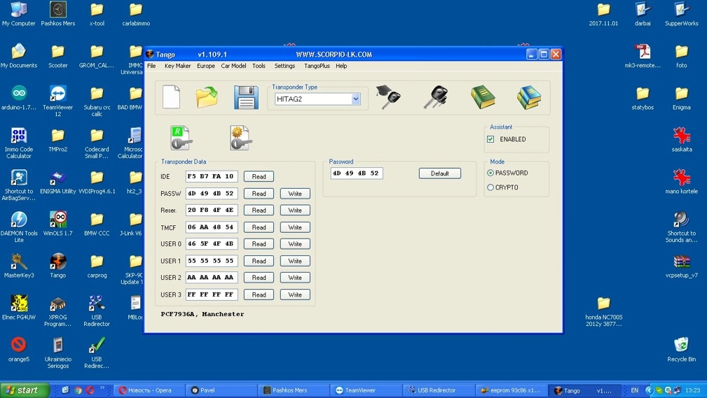Open the File menu
This screenshot has height=398, width=707.
pyautogui.click(x=151, y=66)
